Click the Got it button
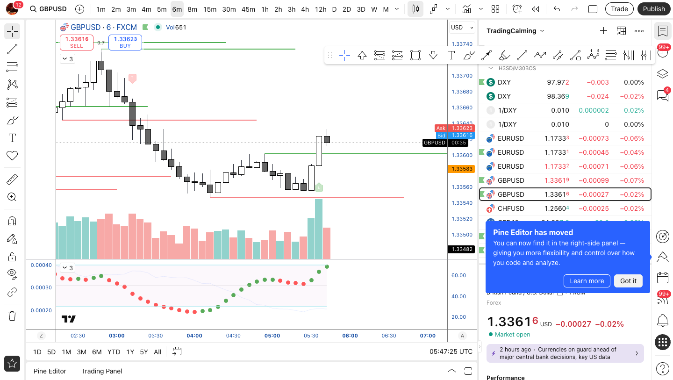Screen dimensions: 673x380 tap(628, 281)
